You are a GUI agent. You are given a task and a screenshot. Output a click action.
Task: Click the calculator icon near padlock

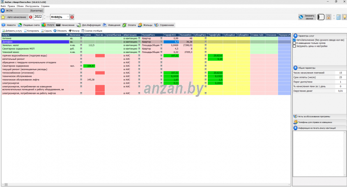pyautogui.click(x=338, y=17)
